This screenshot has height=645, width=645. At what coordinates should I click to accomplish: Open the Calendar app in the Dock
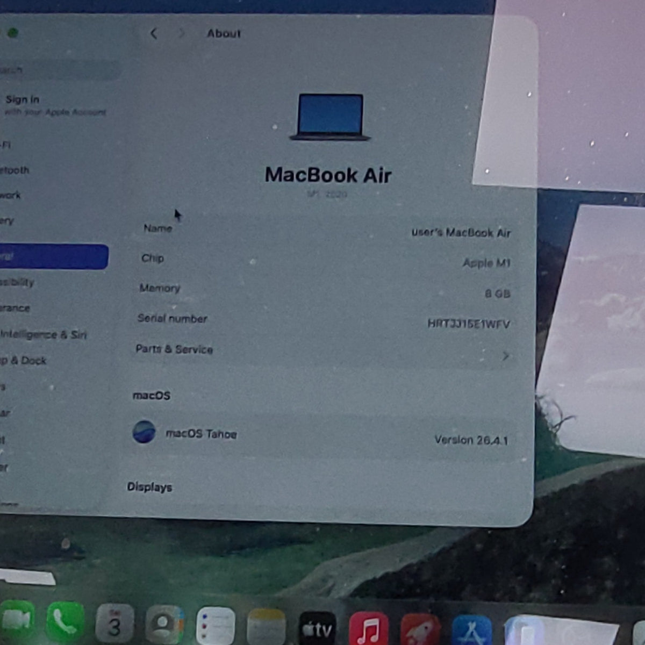114,623
